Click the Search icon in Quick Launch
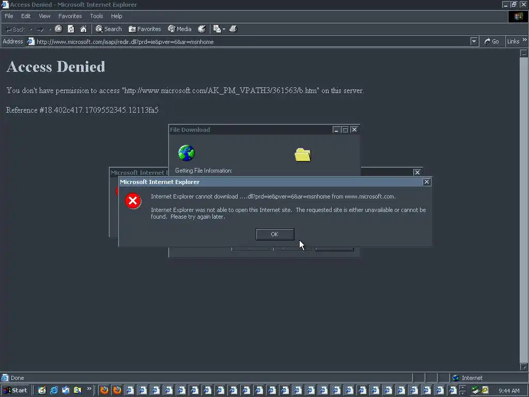The width and height of the screenshot is (529, 397). point(77,391)
